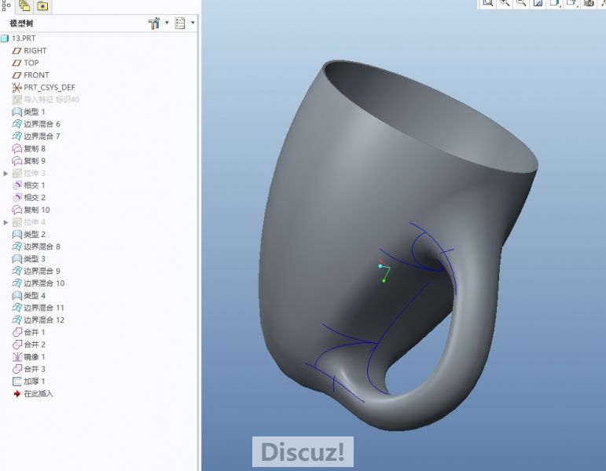Screen dimensions: 606x471
Task: Select the 13.PRT root part
Action: (x=21, y=38)
